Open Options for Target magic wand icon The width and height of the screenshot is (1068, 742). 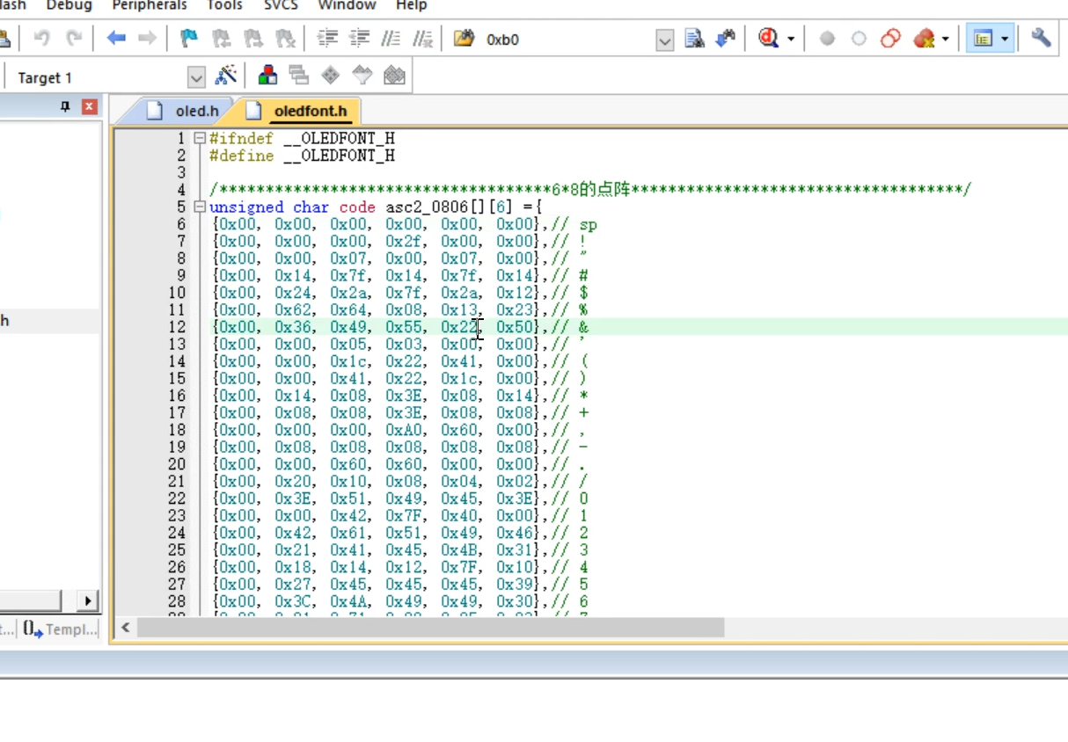pyautogui.click(x=226, y=76)
